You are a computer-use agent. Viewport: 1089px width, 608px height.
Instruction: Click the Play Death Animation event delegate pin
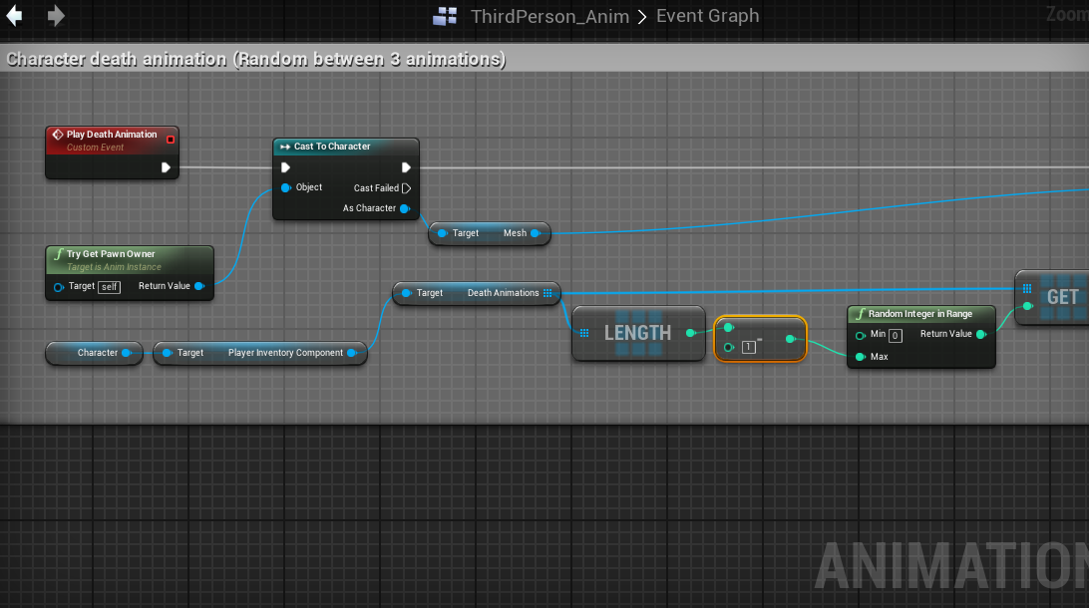(x=171, y=140)
